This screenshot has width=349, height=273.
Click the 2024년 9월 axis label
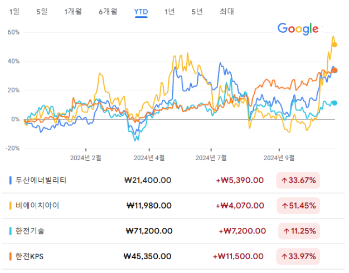(x=279, y=158)
